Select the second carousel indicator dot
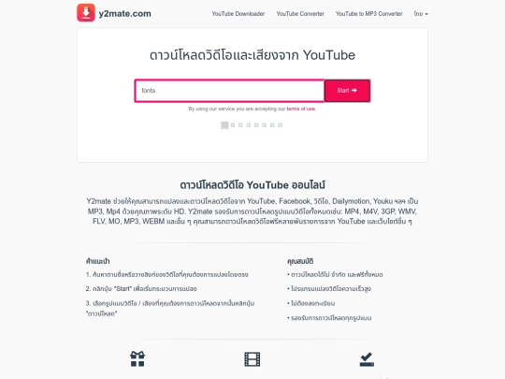The height and width of the screenshot is (379, 505). (233, 125)
